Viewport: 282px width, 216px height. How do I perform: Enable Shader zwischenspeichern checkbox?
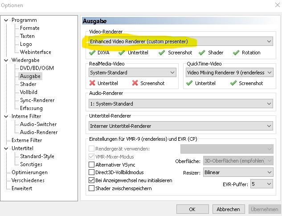(x=91, y=188)
